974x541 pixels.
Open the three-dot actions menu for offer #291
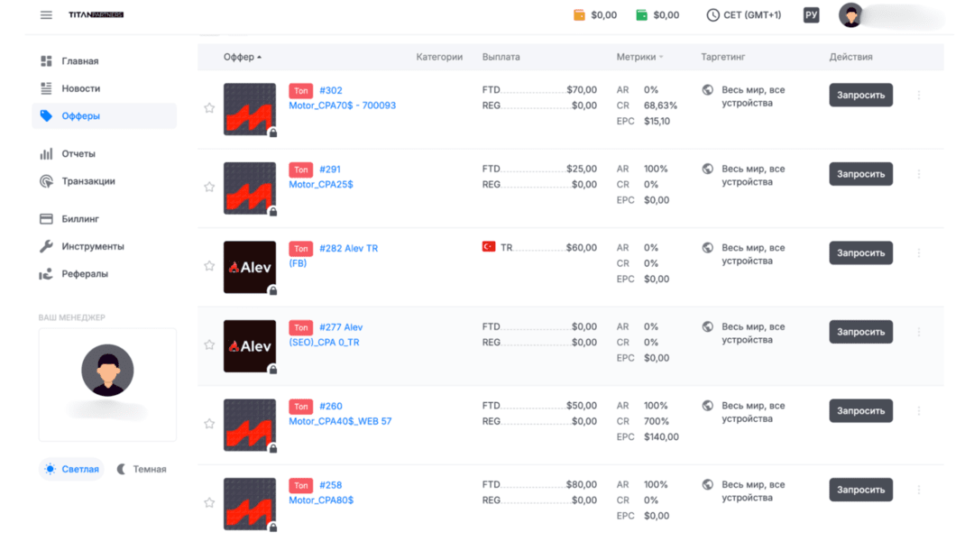[x=919, y=173]
